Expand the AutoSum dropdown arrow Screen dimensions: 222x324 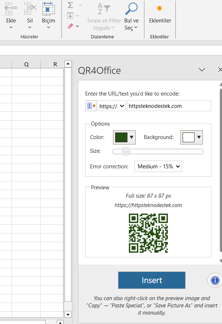[x=80, y=5]
